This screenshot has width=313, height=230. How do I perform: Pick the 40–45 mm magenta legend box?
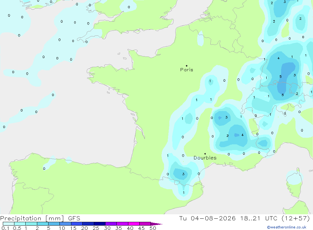coord(134,224)
